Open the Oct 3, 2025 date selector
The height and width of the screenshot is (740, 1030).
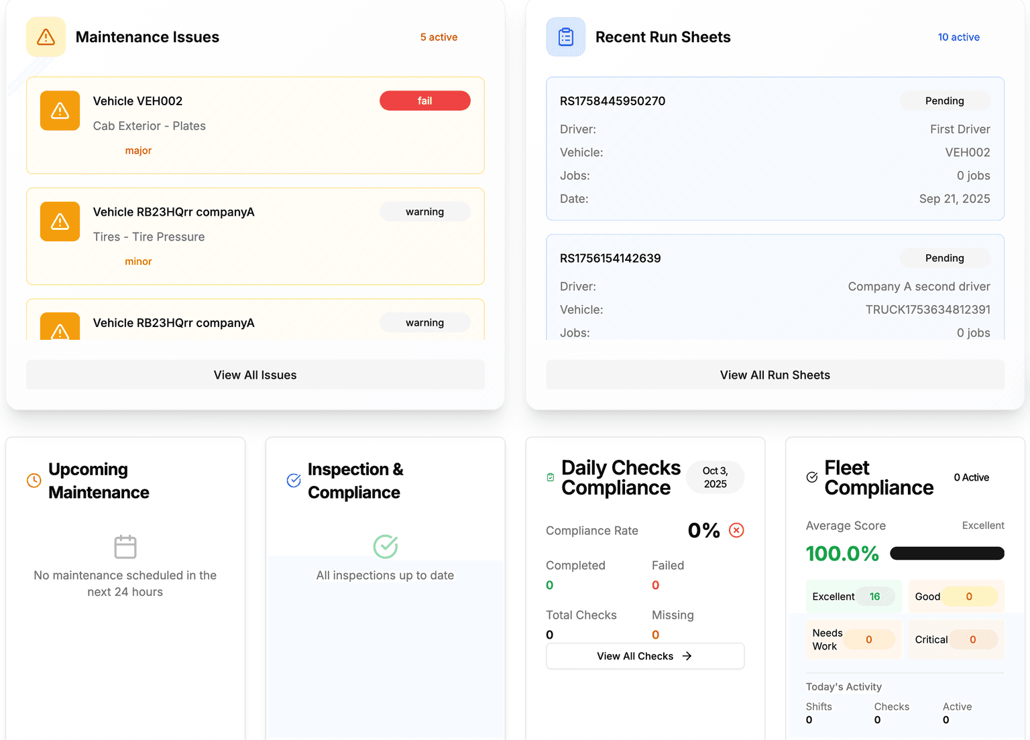coord(714,477)
